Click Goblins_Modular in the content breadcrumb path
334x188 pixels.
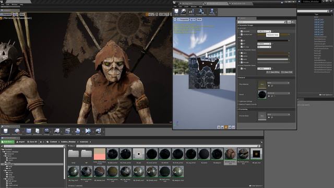coord(68,142)
